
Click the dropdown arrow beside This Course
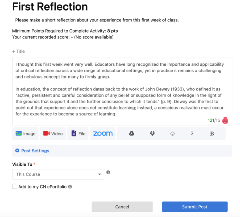click(100, 174)
